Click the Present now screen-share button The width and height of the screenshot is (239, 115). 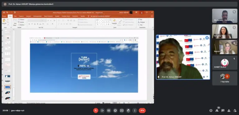[x=122, y=110]
